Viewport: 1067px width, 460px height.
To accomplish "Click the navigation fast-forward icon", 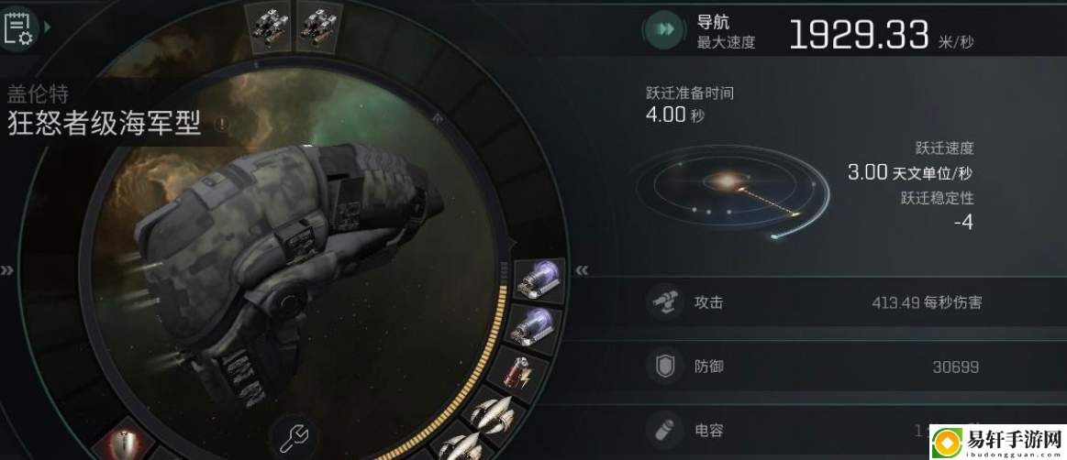I will coord(664,30).
